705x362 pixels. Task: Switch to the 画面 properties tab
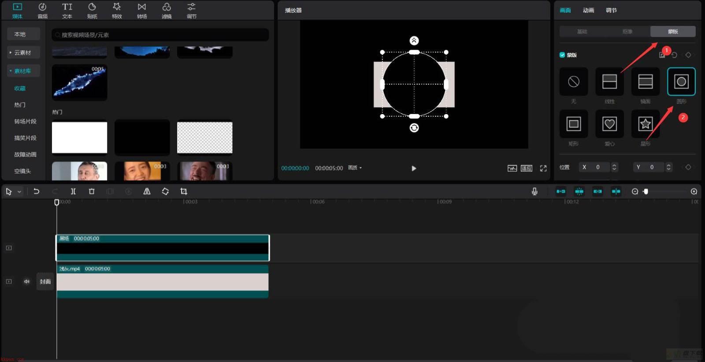(565, 10)
